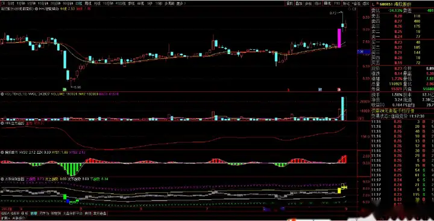Viewport: 434px width, 221px height.
Task: Open the 多股 multi-stock view
Action: [x=309, y=4]
